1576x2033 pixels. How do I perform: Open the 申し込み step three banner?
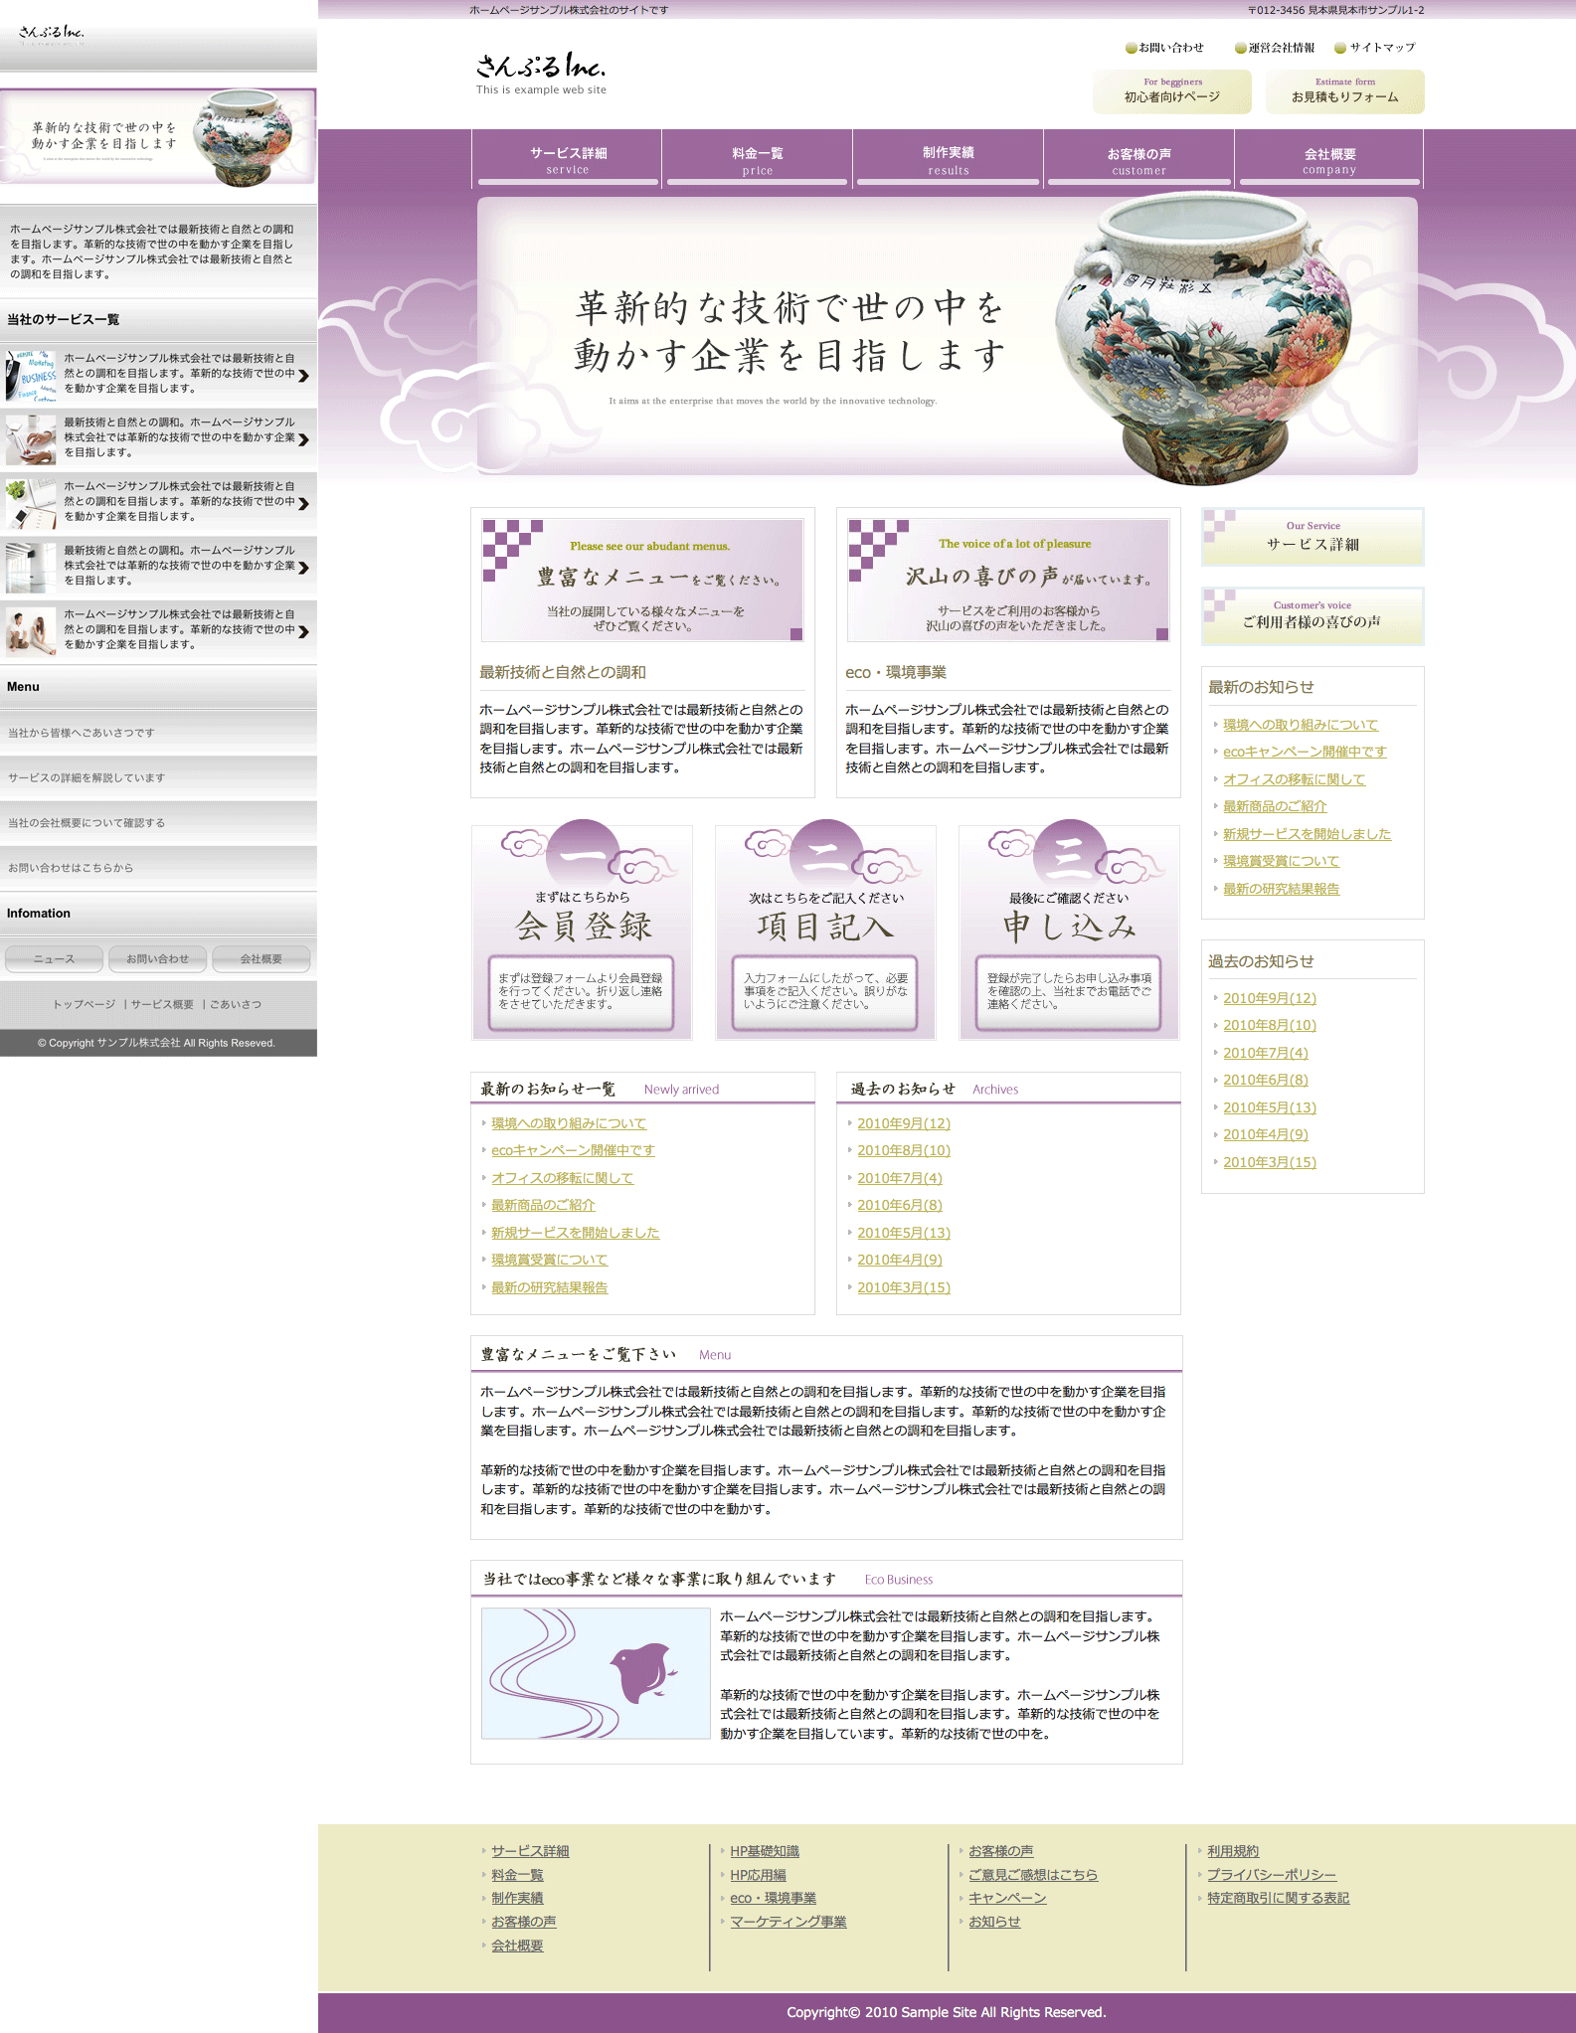(1069, 932)
